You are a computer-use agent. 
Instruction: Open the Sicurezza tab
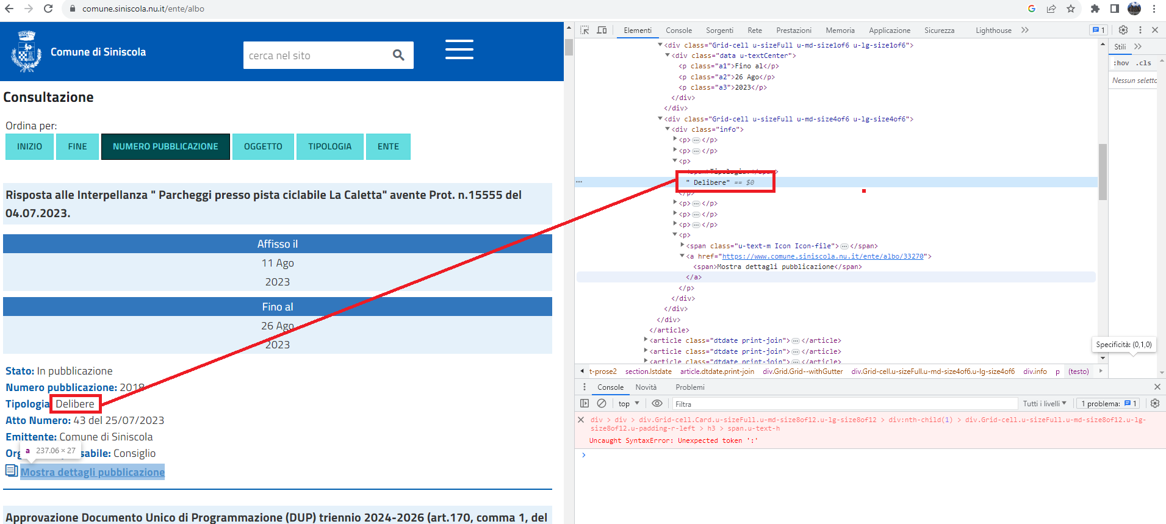[x=939, y=31]
